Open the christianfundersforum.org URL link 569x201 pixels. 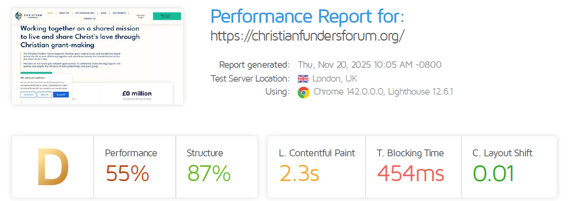click(x=308, y=36)
